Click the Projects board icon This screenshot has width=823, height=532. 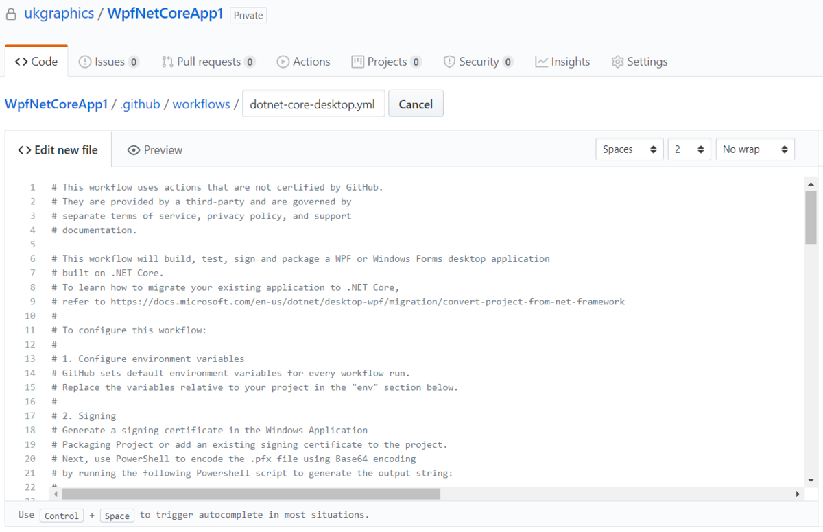click(357, 62)
